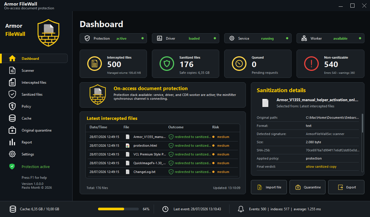The image size is (370, 217).
Task: Click the Sanitization details vertical scrollbar
Action: [363, 143]
